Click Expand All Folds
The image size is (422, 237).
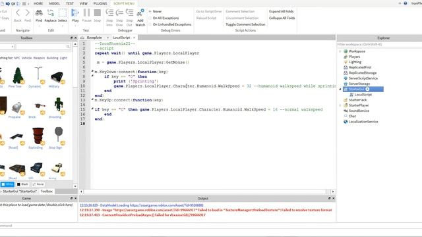(282, 12)
